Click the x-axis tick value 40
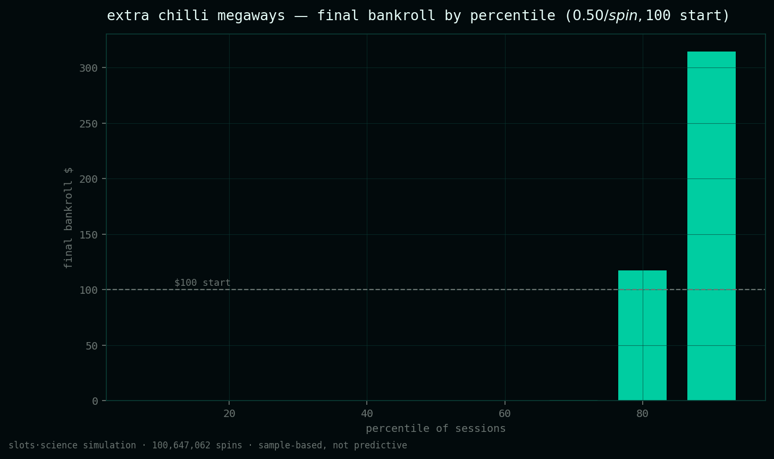The image size is (774, 459). [367, 413]
